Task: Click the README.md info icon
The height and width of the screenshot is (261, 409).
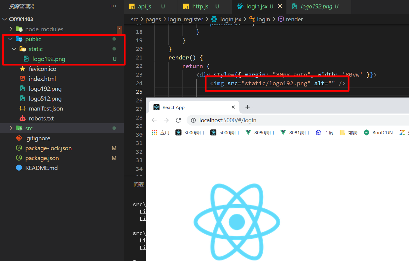Action: [19, 168]
